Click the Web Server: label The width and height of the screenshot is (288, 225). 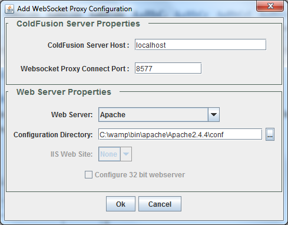(x=72, y=115)
